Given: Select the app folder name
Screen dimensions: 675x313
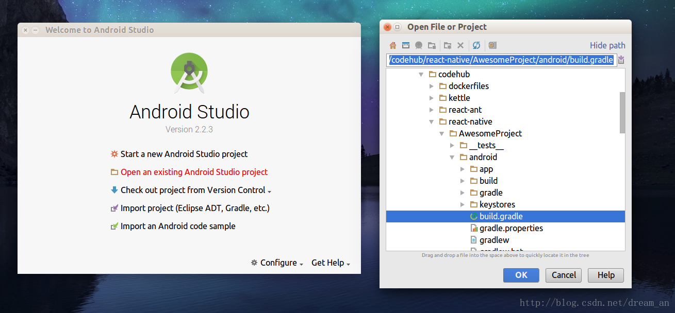Looking at the screenshot, I should point(486,169).
